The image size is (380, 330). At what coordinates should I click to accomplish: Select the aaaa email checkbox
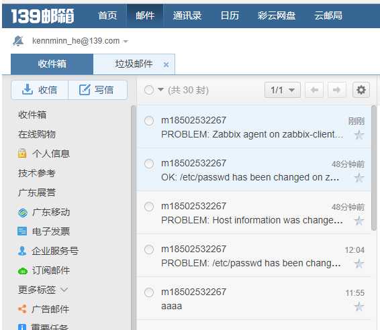click(x=149, y=292)
